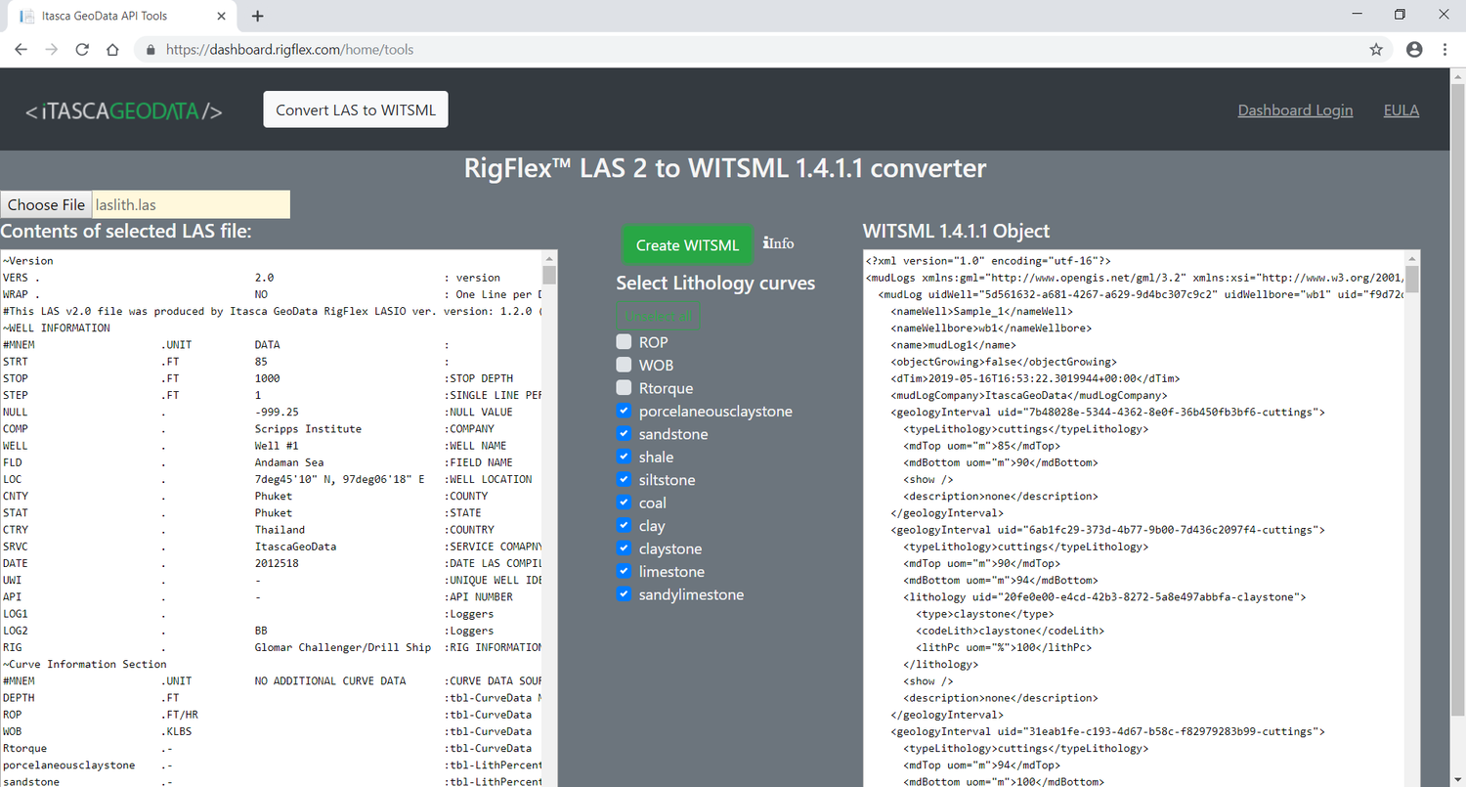Go to browser home icon
Screen dimensions: 1466x787
tap(112, 49)
